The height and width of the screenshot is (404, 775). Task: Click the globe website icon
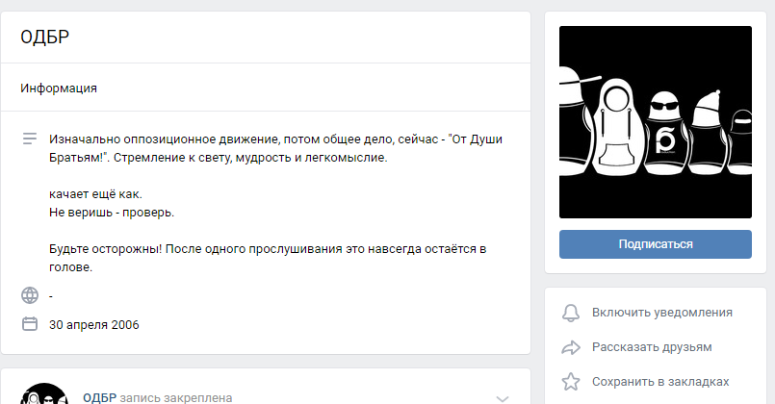pos(30,295)
